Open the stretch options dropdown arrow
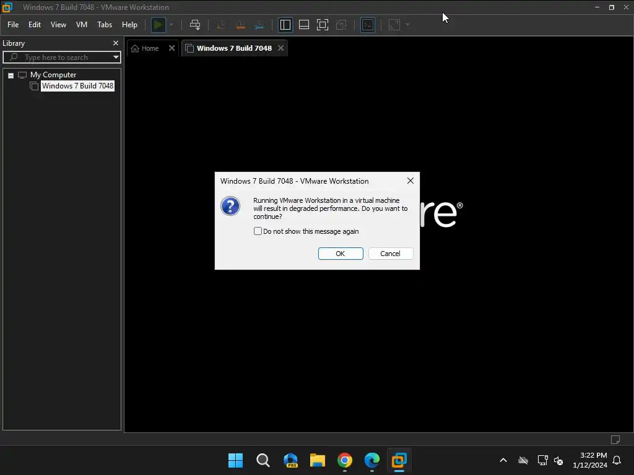Image resolution: width=634 pixels, height=475 pixels. [x=407, y=25]
